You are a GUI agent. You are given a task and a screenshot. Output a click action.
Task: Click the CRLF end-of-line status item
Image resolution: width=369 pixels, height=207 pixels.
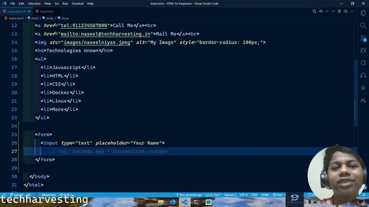[x=254, y=195]
